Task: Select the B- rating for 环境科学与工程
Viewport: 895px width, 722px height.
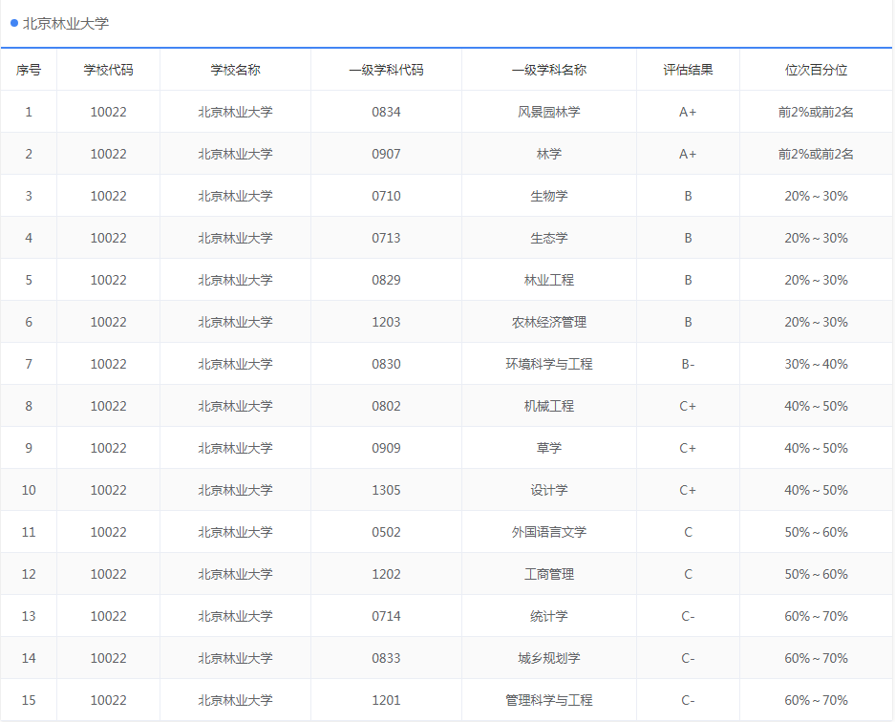Action: (x=687, y=364)
